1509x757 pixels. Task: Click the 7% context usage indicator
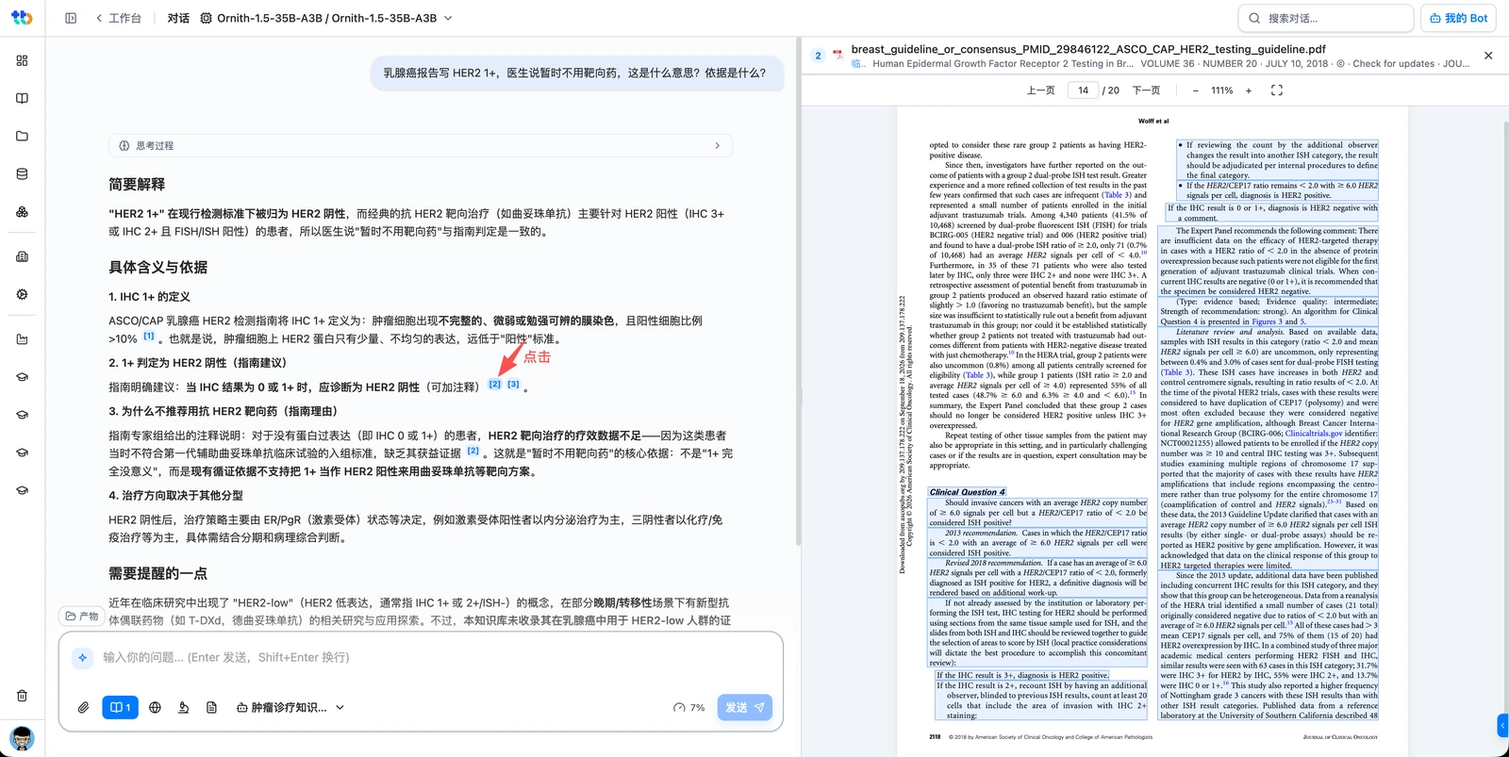pyautogui.click(x=689, y=707)
